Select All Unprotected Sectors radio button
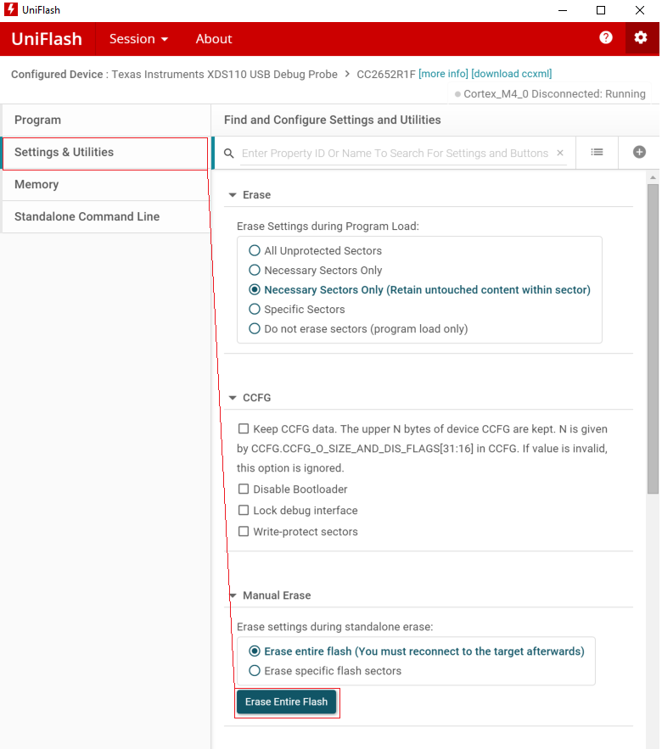The image size is (662, 749). [255, 251]
